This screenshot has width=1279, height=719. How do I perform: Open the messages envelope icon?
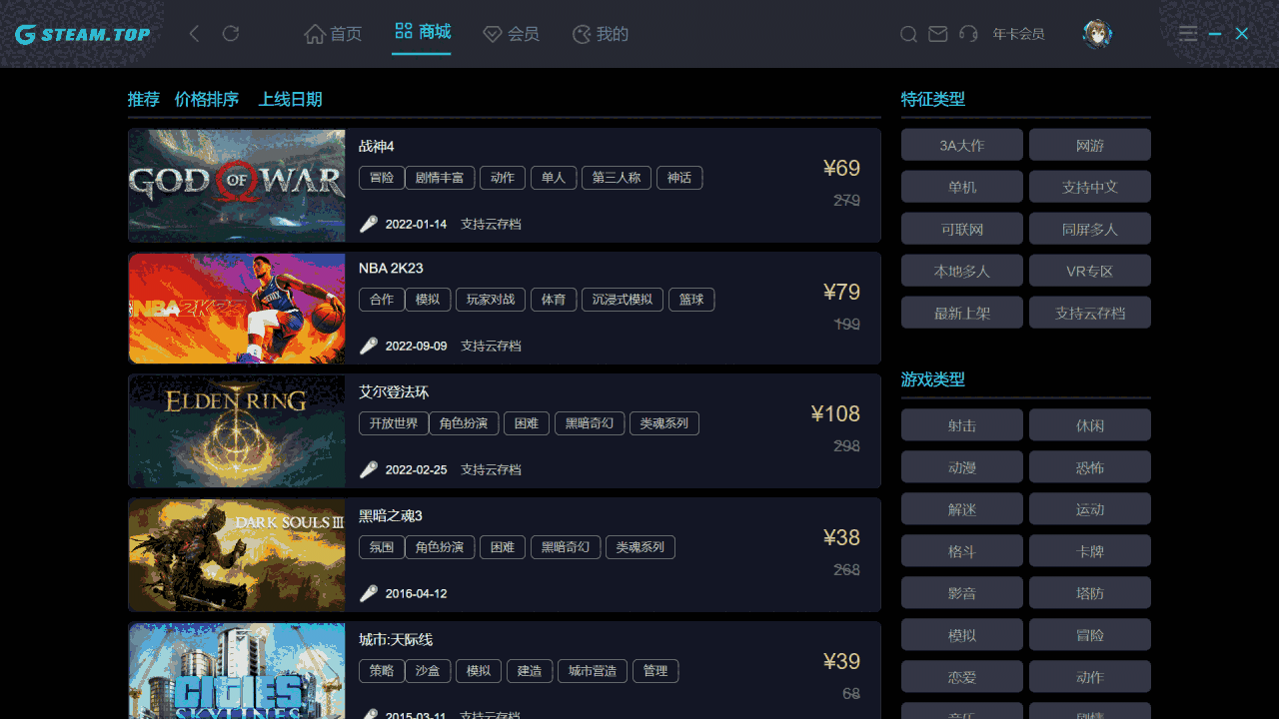click(x=937, y=33)
